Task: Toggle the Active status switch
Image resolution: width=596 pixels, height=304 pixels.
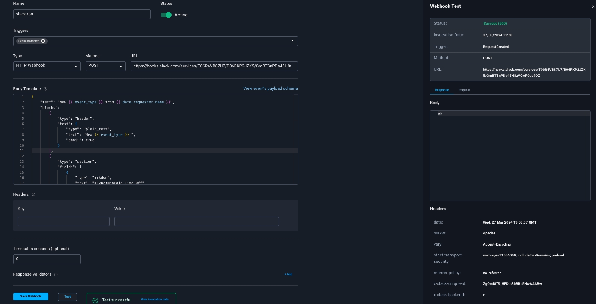Action: 166,15
